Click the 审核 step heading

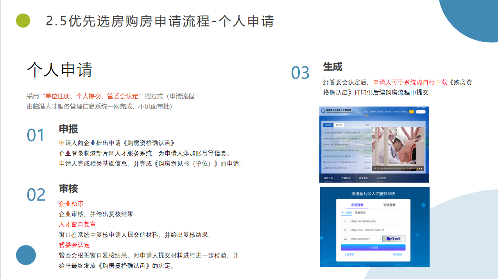[x=68, y=189]
